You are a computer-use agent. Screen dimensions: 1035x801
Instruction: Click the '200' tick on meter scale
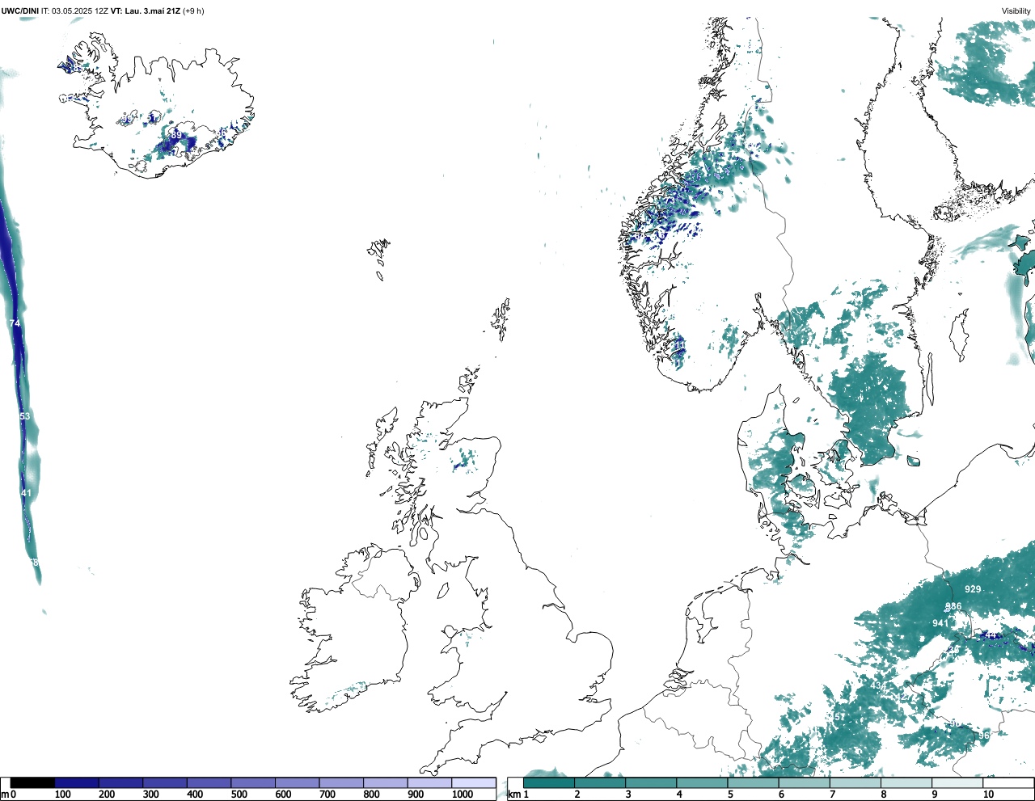[107, 795]
